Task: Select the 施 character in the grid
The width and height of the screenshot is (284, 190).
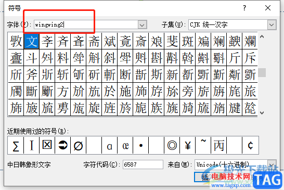Action: (125, 91)
